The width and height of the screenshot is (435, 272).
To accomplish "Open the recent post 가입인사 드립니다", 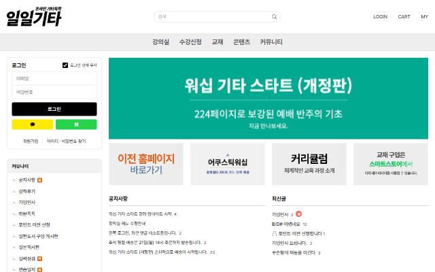I will 292,243.
